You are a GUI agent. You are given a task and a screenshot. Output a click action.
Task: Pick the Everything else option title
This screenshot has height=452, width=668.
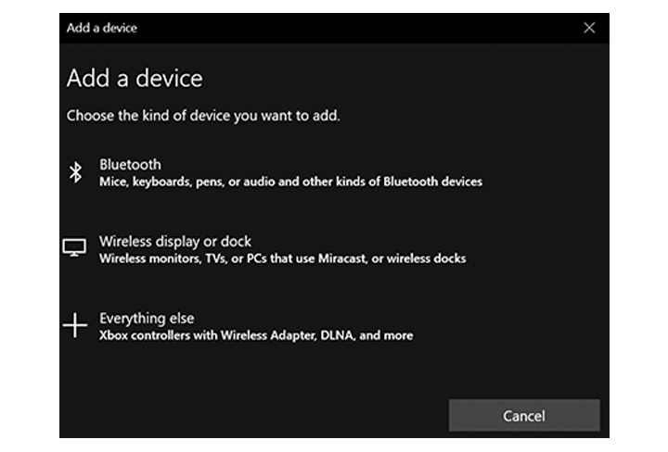(x=147, y=319)
